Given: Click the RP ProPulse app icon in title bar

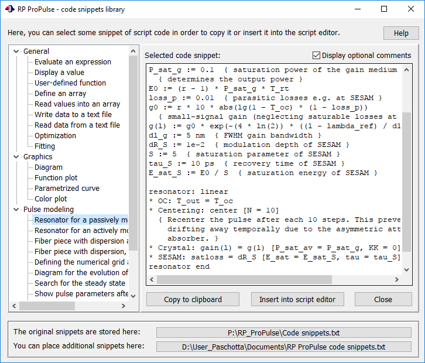Looking at the screenshot, I should pyautogui.click(x=10, y=9).
